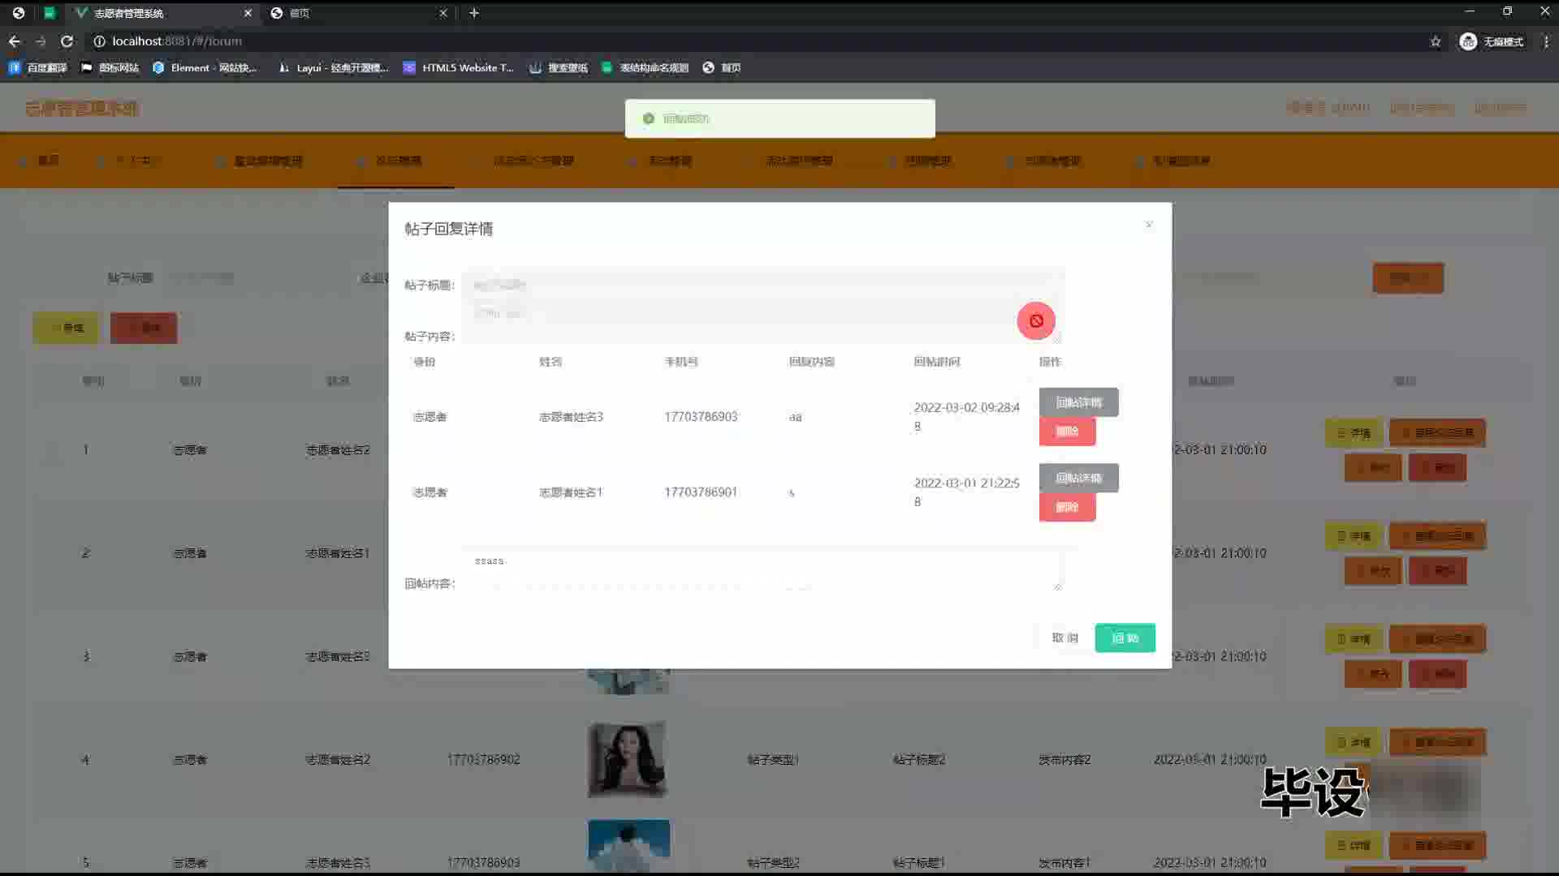Reload the current page
The image size is (1559, 876).
67,41
